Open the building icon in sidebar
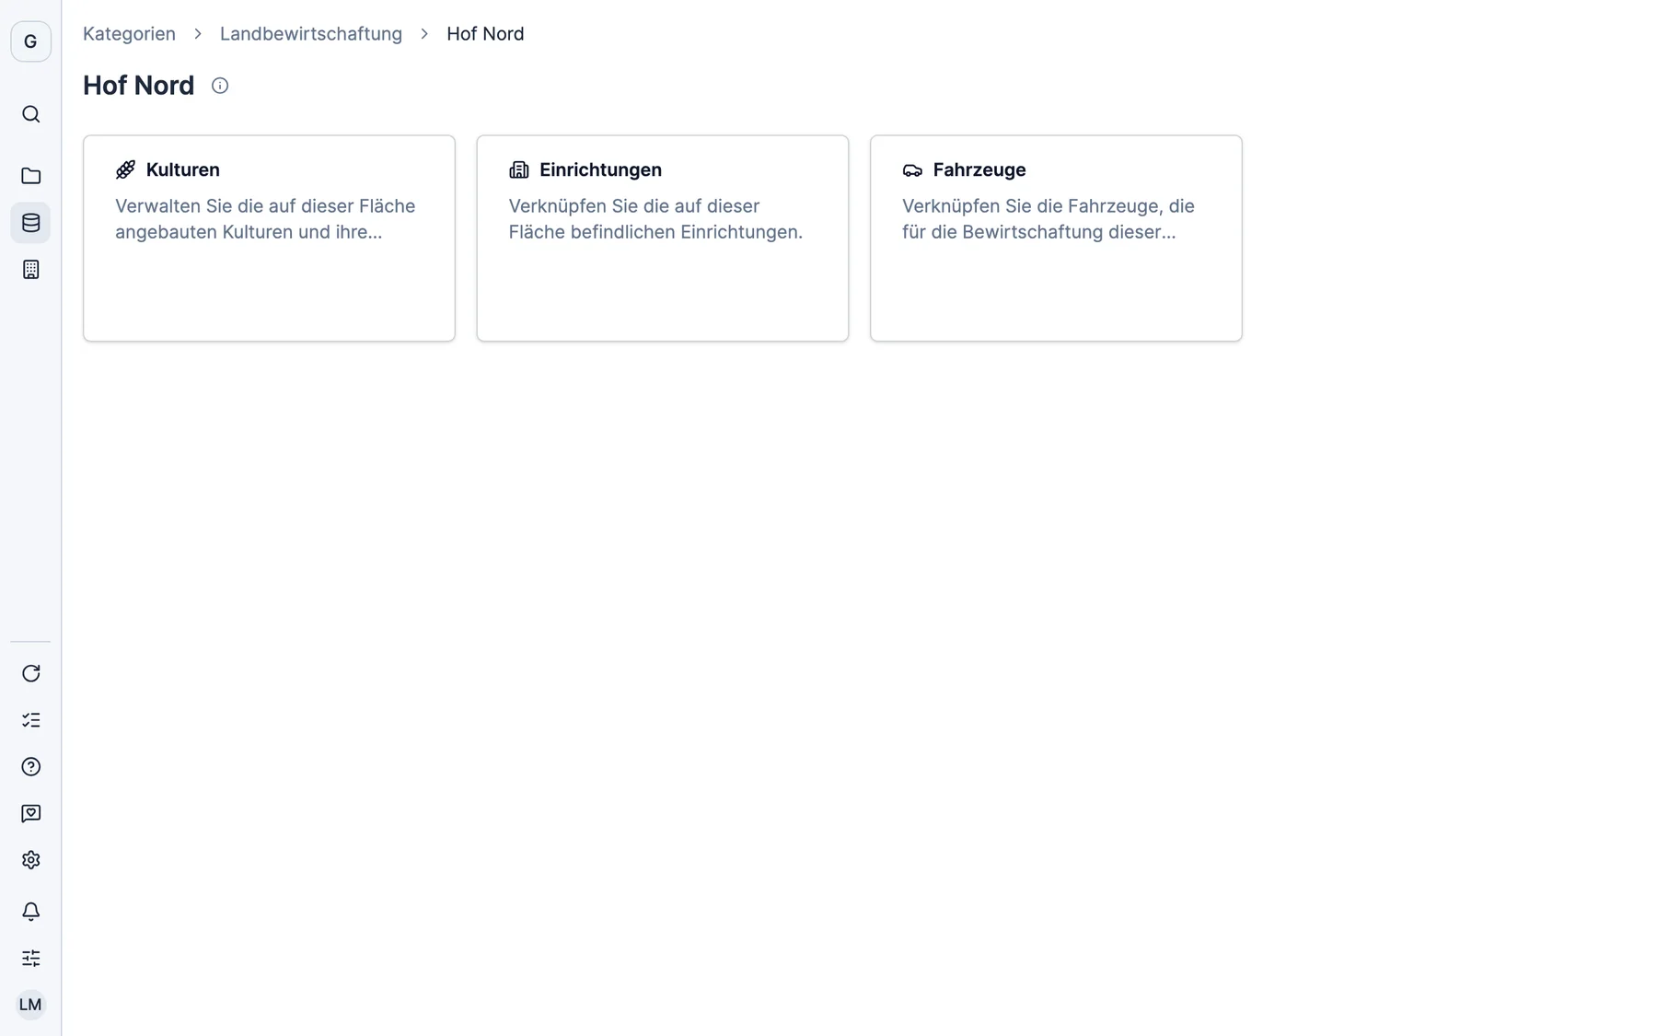Viewport: 1657px width, 1036px height. coord(30,270)
